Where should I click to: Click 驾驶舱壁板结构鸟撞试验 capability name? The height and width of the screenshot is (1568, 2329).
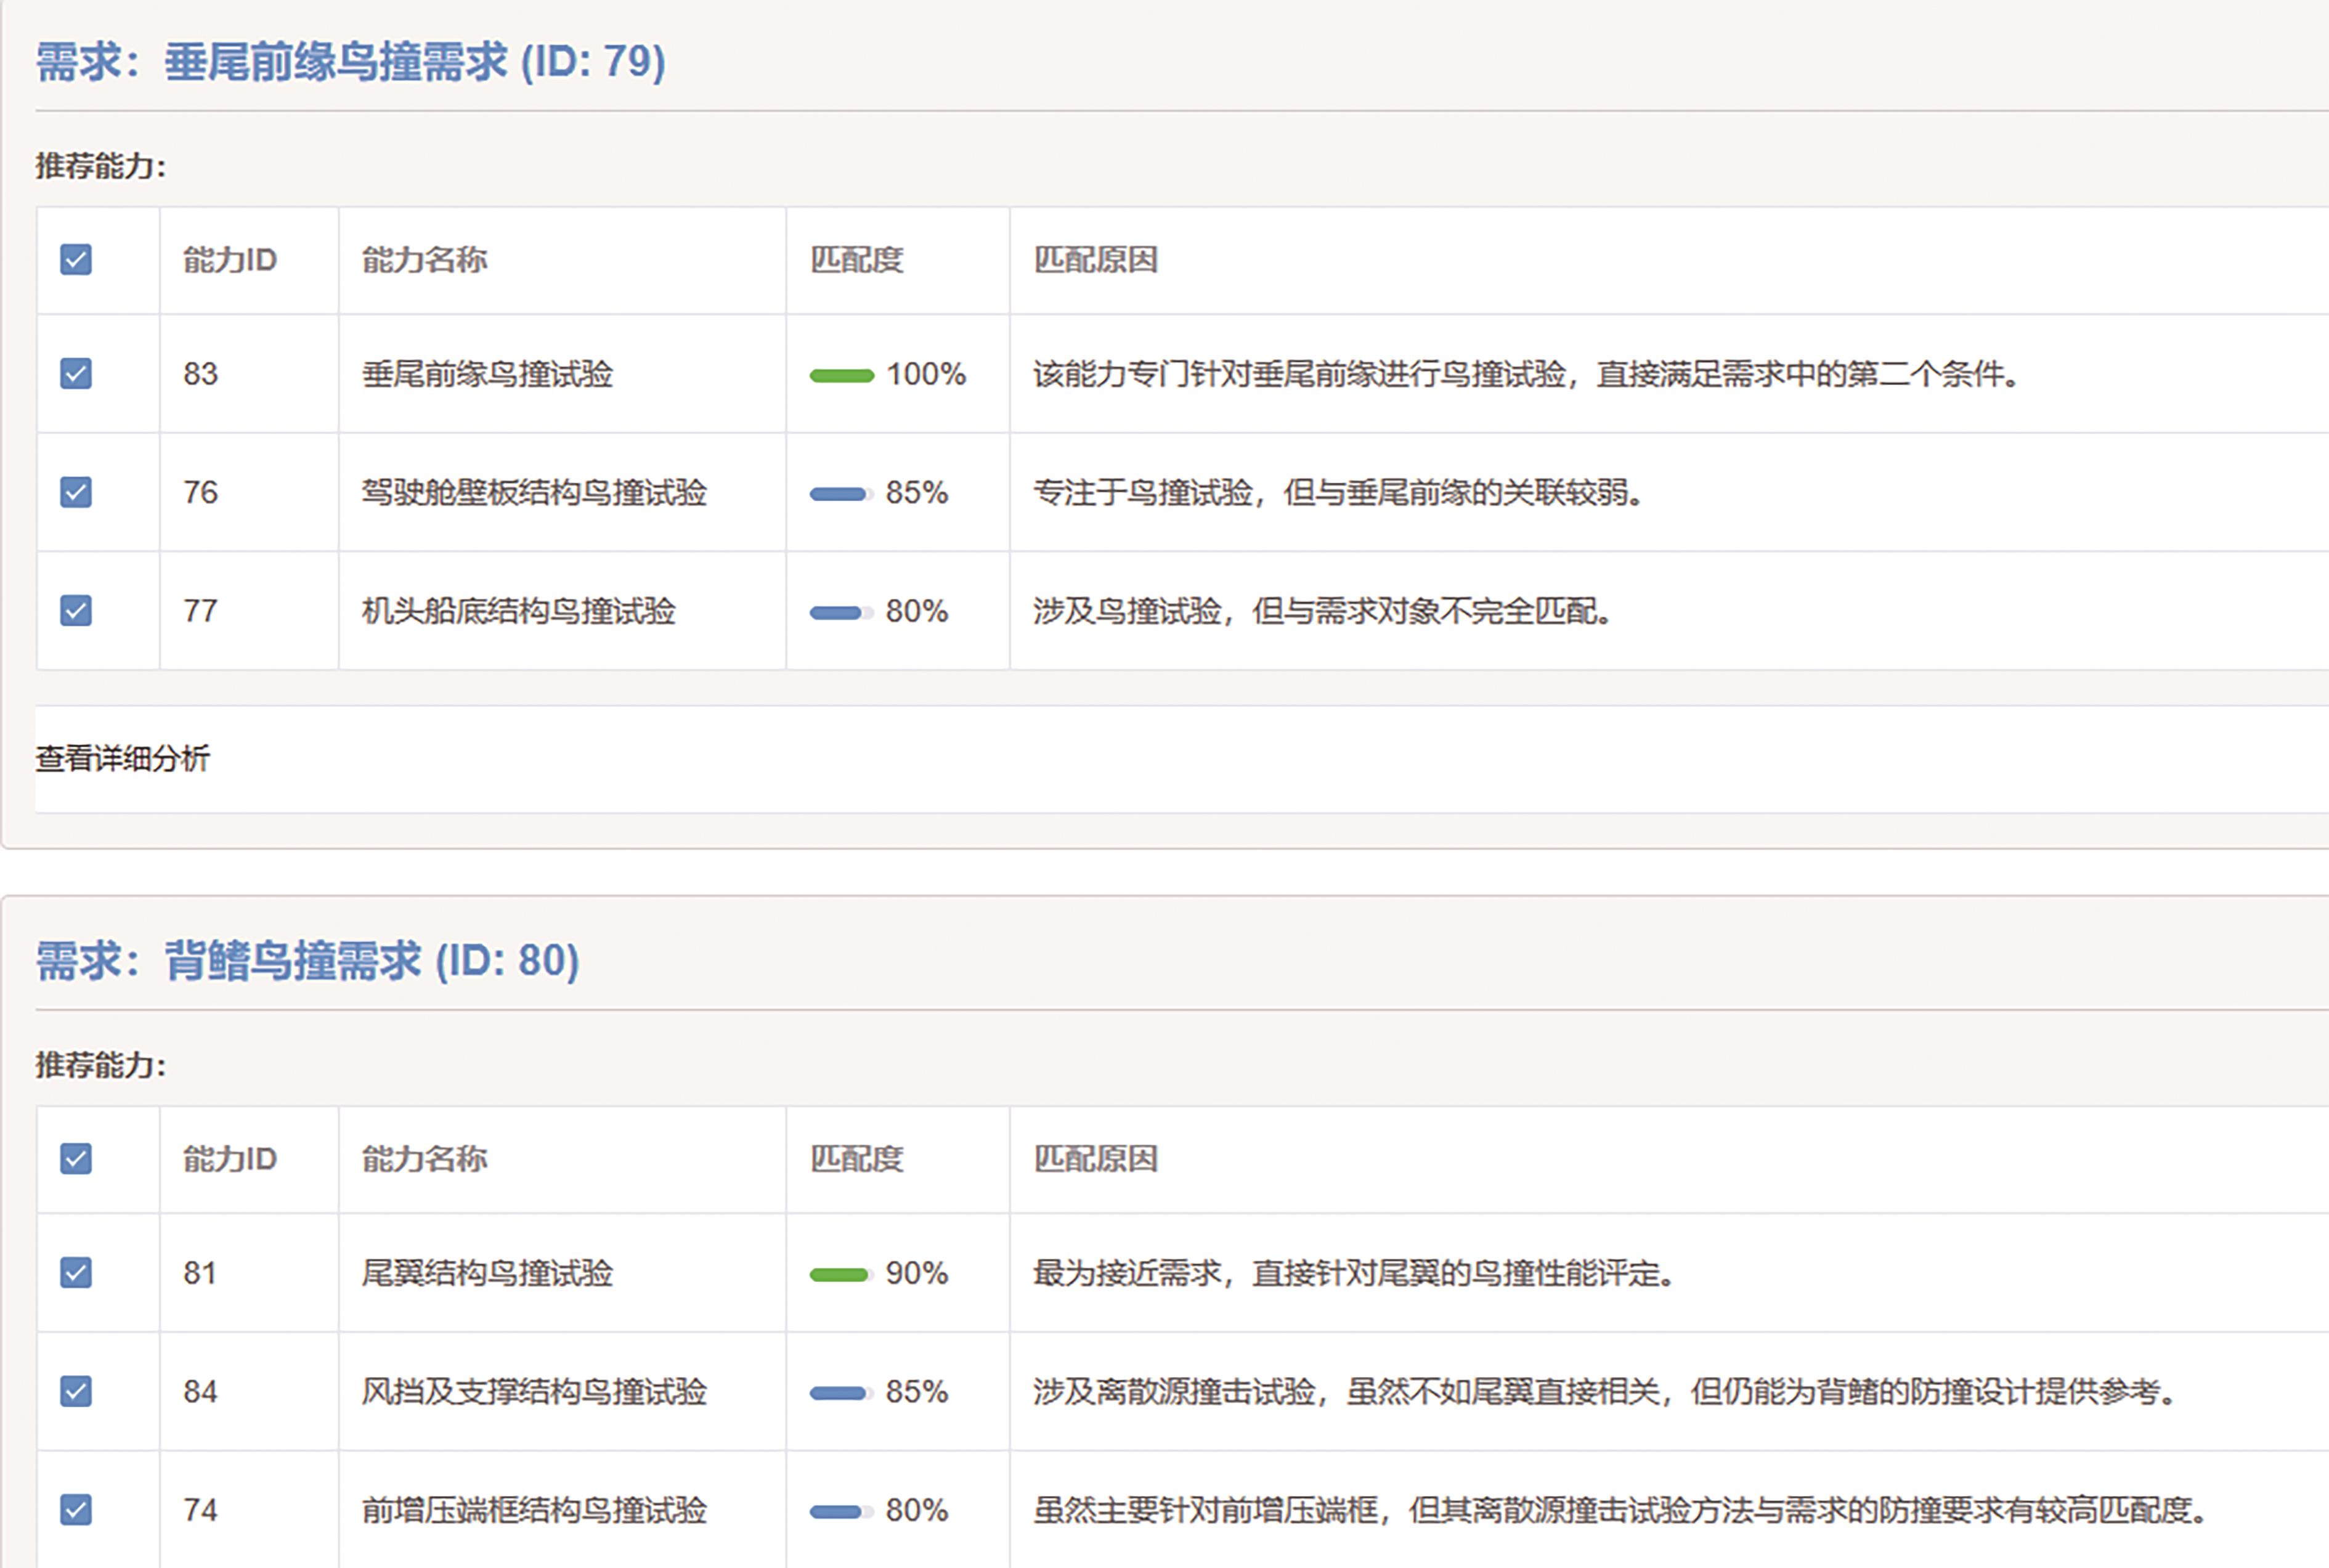[x=534, y=492]
